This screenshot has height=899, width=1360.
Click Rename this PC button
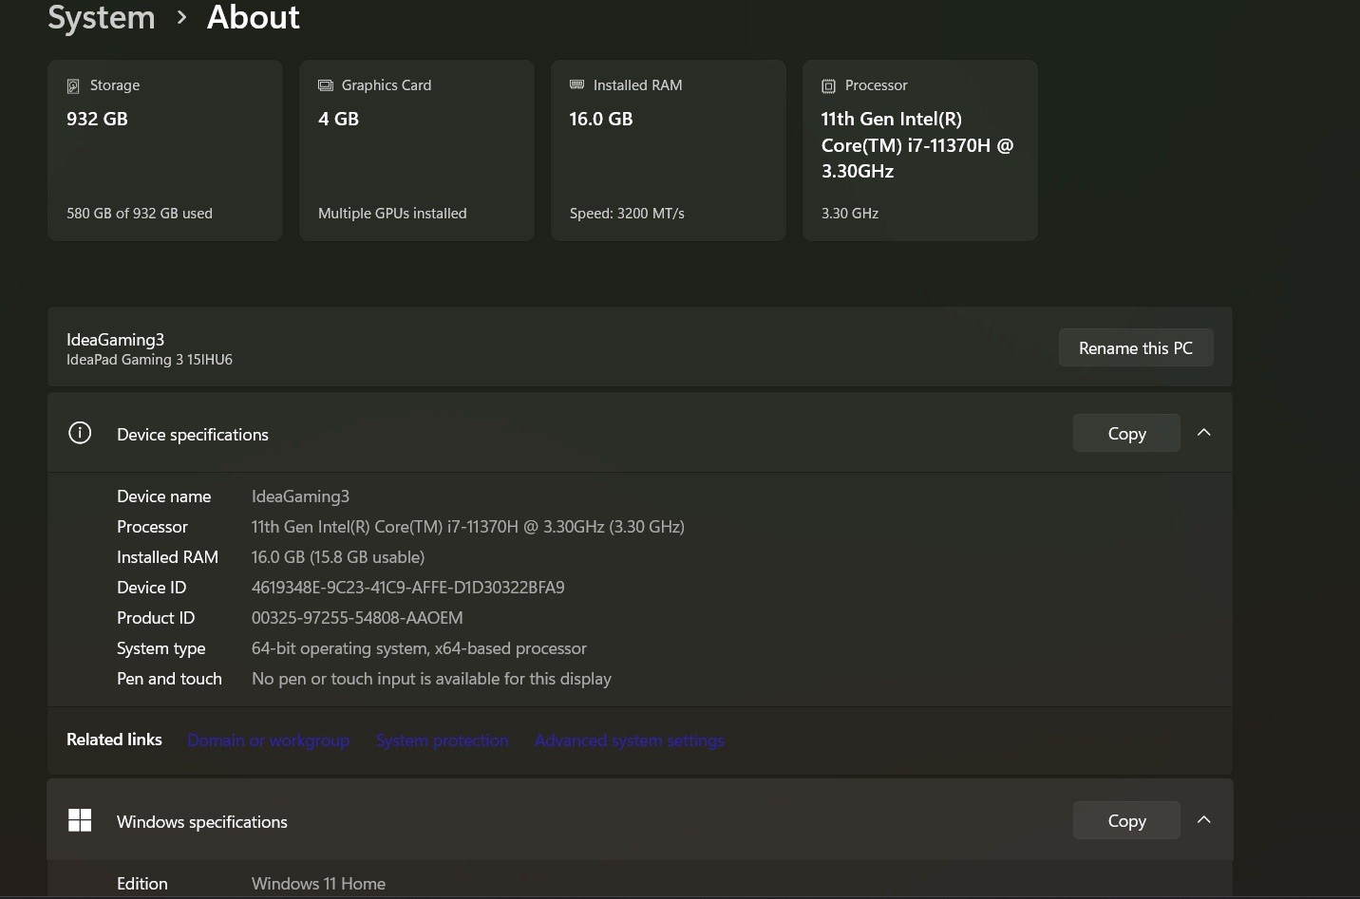[1136, 347]
